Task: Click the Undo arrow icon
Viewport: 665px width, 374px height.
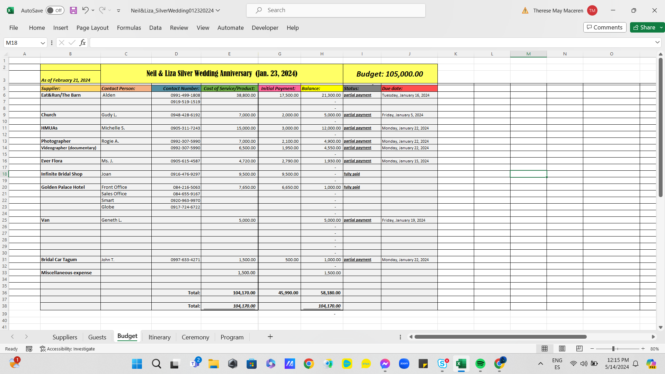Action: (x=85, y=10)
